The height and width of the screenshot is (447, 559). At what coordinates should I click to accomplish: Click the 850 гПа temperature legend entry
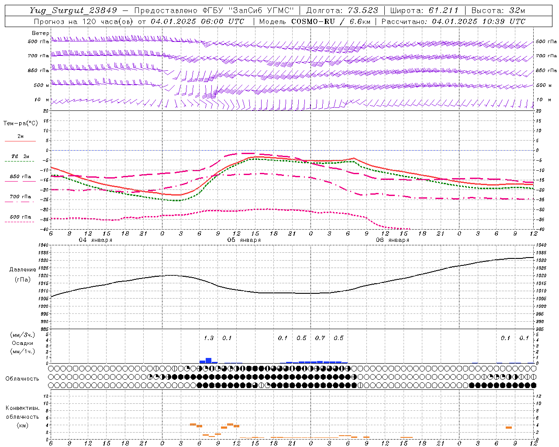click(20, 177)
